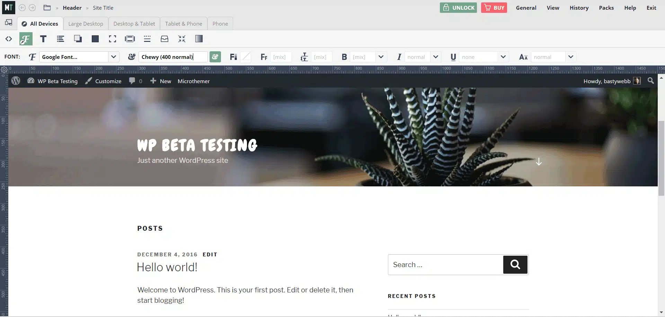Click the Customize link in admin bar

pyautogui.click(x=103, y=81)
